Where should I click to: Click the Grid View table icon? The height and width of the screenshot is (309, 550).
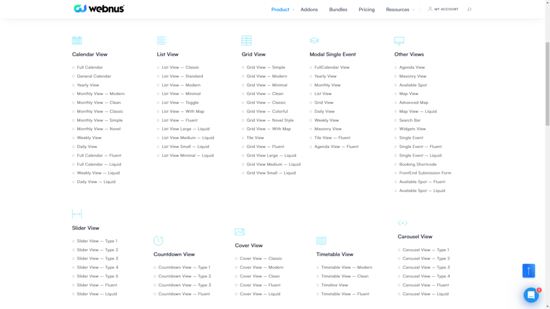[247, 41]
